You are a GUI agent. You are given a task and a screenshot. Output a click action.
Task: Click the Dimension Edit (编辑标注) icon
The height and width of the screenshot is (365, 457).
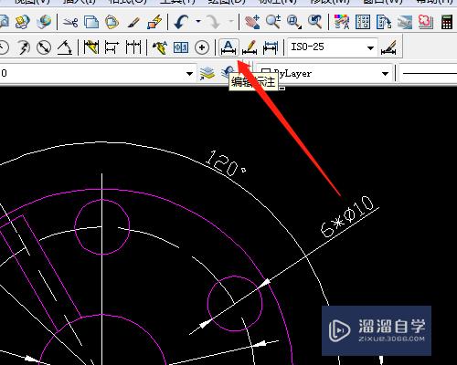pos(228,47)
